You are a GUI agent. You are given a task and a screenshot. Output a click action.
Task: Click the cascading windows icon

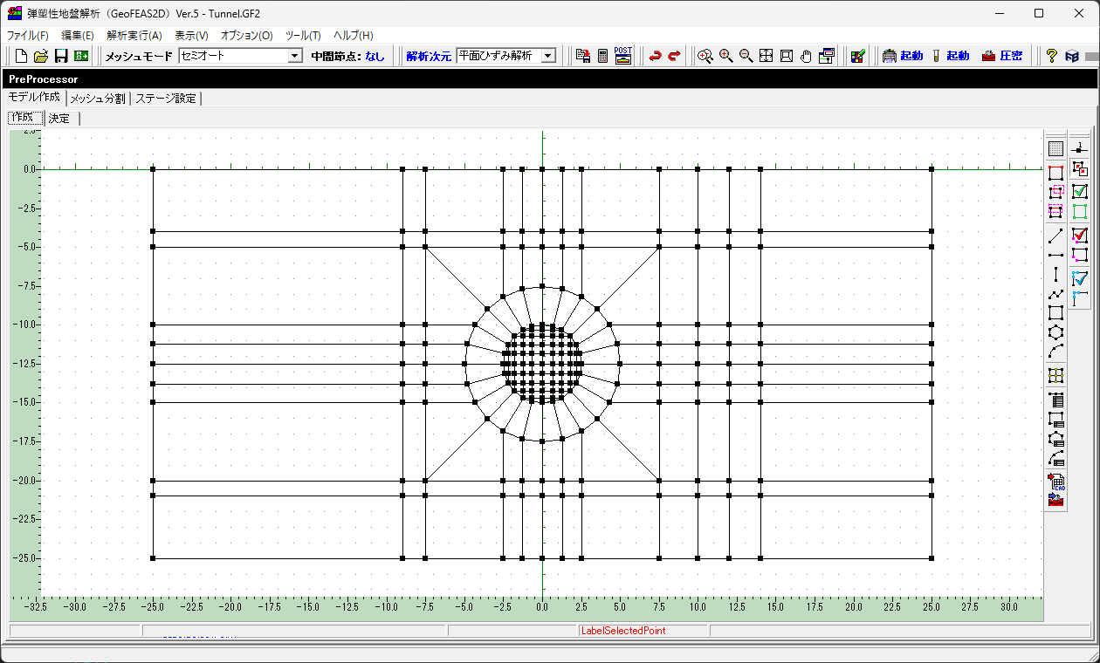827,56
